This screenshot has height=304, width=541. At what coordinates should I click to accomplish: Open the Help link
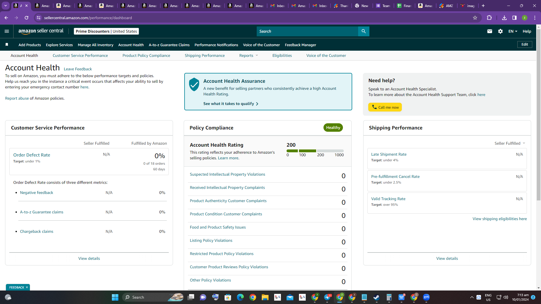[x=527, y=31]
